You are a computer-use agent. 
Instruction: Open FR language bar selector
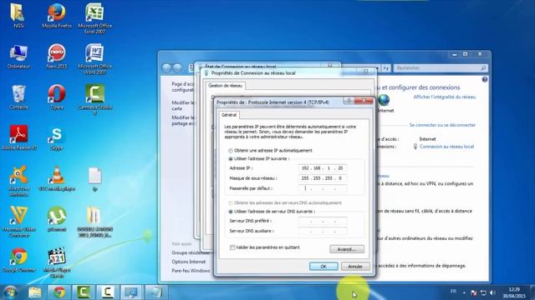453,292
